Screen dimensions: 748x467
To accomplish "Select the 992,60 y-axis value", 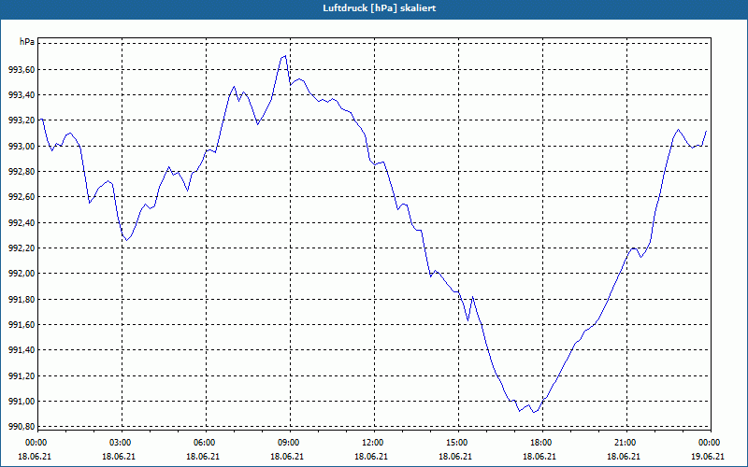I will pos(21,197).
